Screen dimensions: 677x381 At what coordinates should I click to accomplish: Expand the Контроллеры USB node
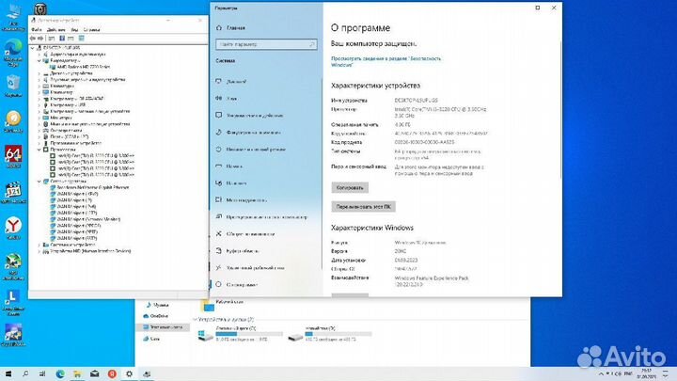(x=39, y=105)
